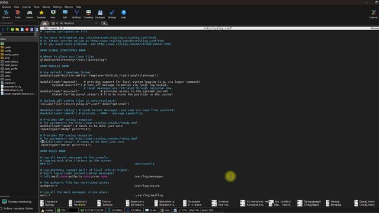Select the .cache folder
Image resolution: width=379 pixels, height=213 pixels.
tap(6, 47)
